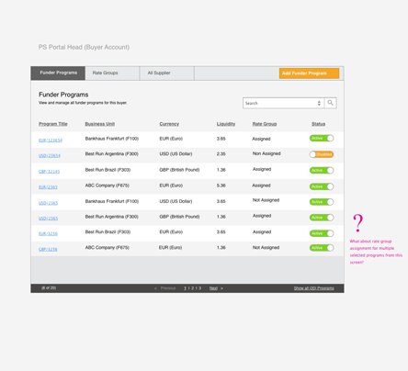Image resolution: width=408 pixels, height=371 pixels.
Task: Sort by Program Title column header
Action: pos(53,124)
